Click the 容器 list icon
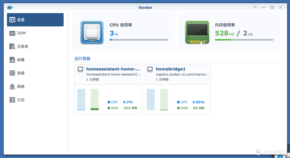 (x=12, y=73)
